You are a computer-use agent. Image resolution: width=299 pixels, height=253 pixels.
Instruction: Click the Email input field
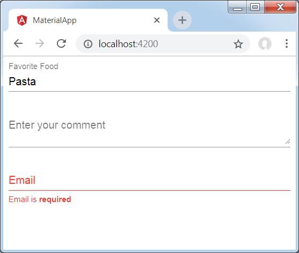(149, 180)
